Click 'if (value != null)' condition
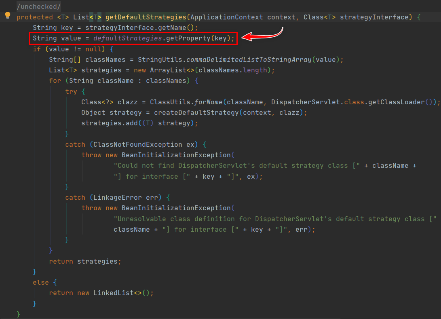The image size is (441, 319). point(69,49)
